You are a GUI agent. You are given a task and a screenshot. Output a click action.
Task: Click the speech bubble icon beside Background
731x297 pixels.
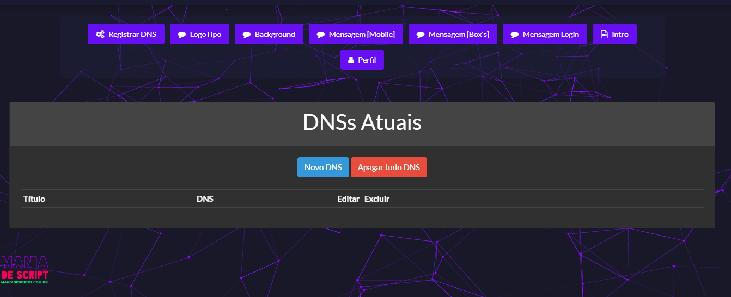tap(247, 34)
